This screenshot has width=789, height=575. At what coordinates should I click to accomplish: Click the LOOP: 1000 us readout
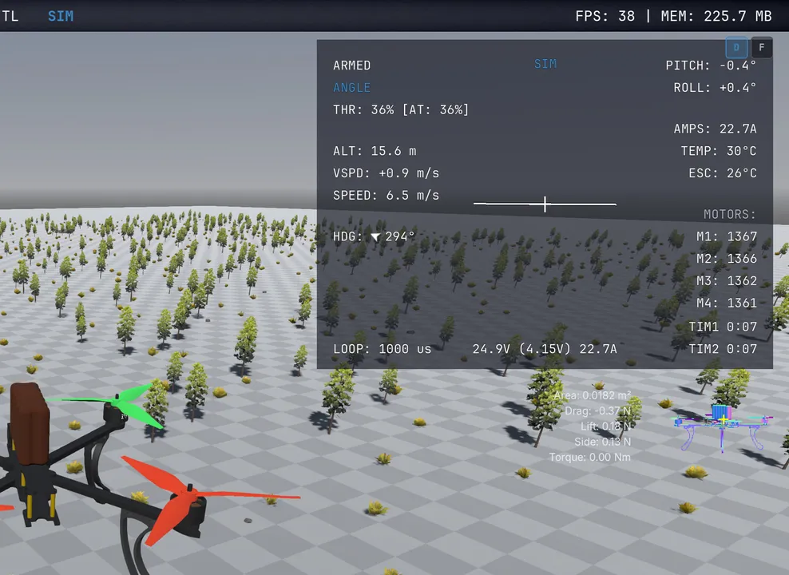(382, 349)
